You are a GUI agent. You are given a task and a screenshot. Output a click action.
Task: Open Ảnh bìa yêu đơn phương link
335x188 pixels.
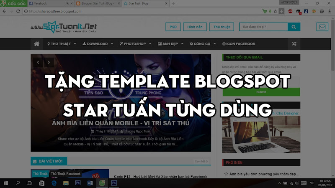264,174
